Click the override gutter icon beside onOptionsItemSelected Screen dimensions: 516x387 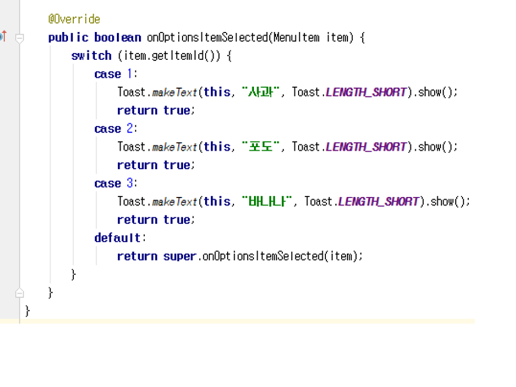(x=3, y=37)
